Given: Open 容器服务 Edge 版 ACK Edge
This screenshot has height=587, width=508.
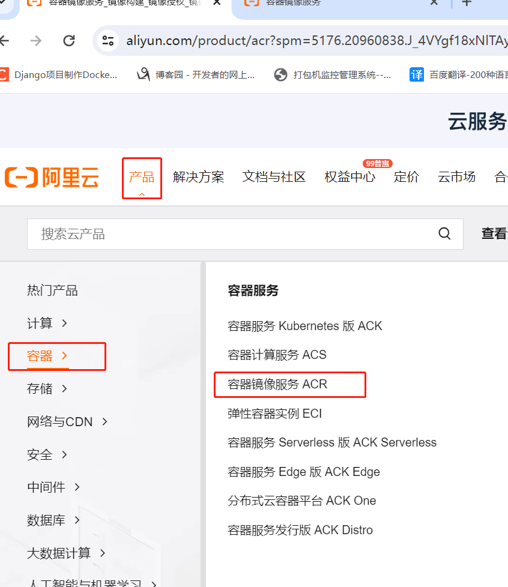Looking at the screenshot, I should [303, 472].
